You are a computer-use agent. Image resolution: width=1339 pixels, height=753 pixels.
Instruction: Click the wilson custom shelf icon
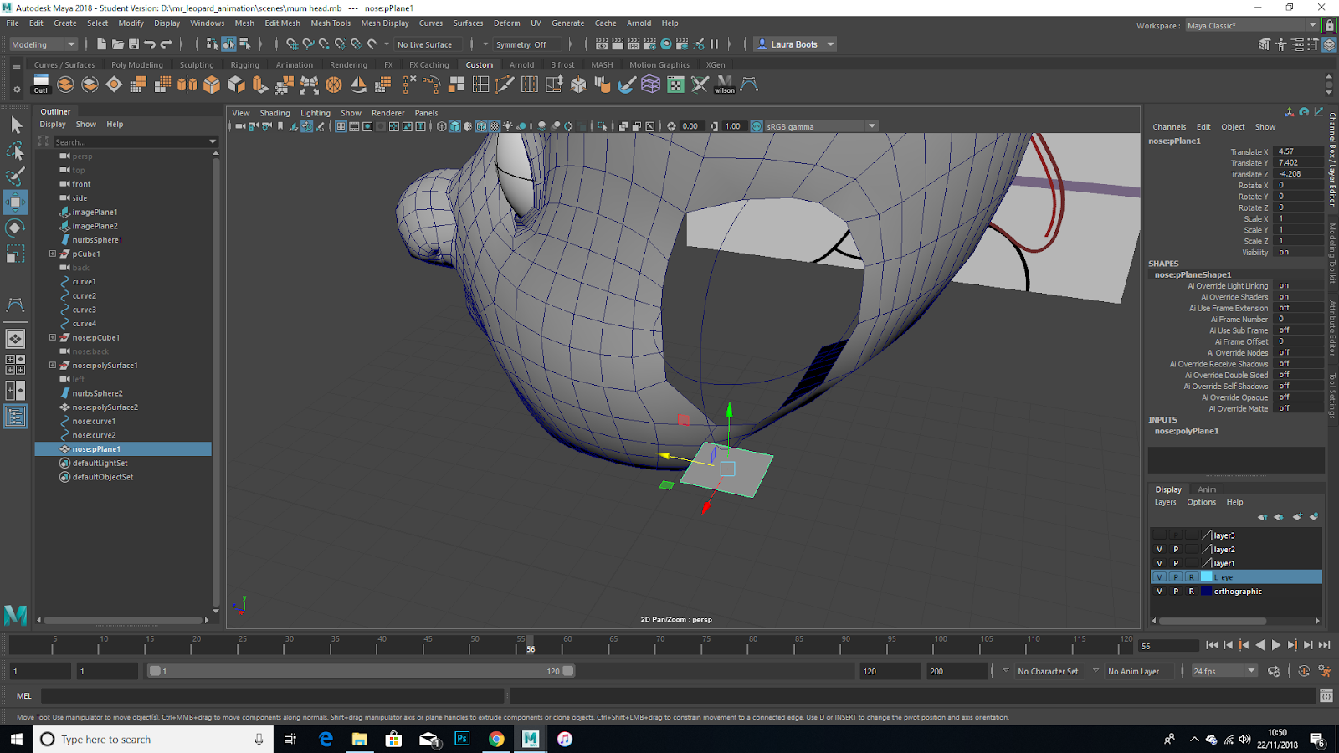click(x=725, y=85)
